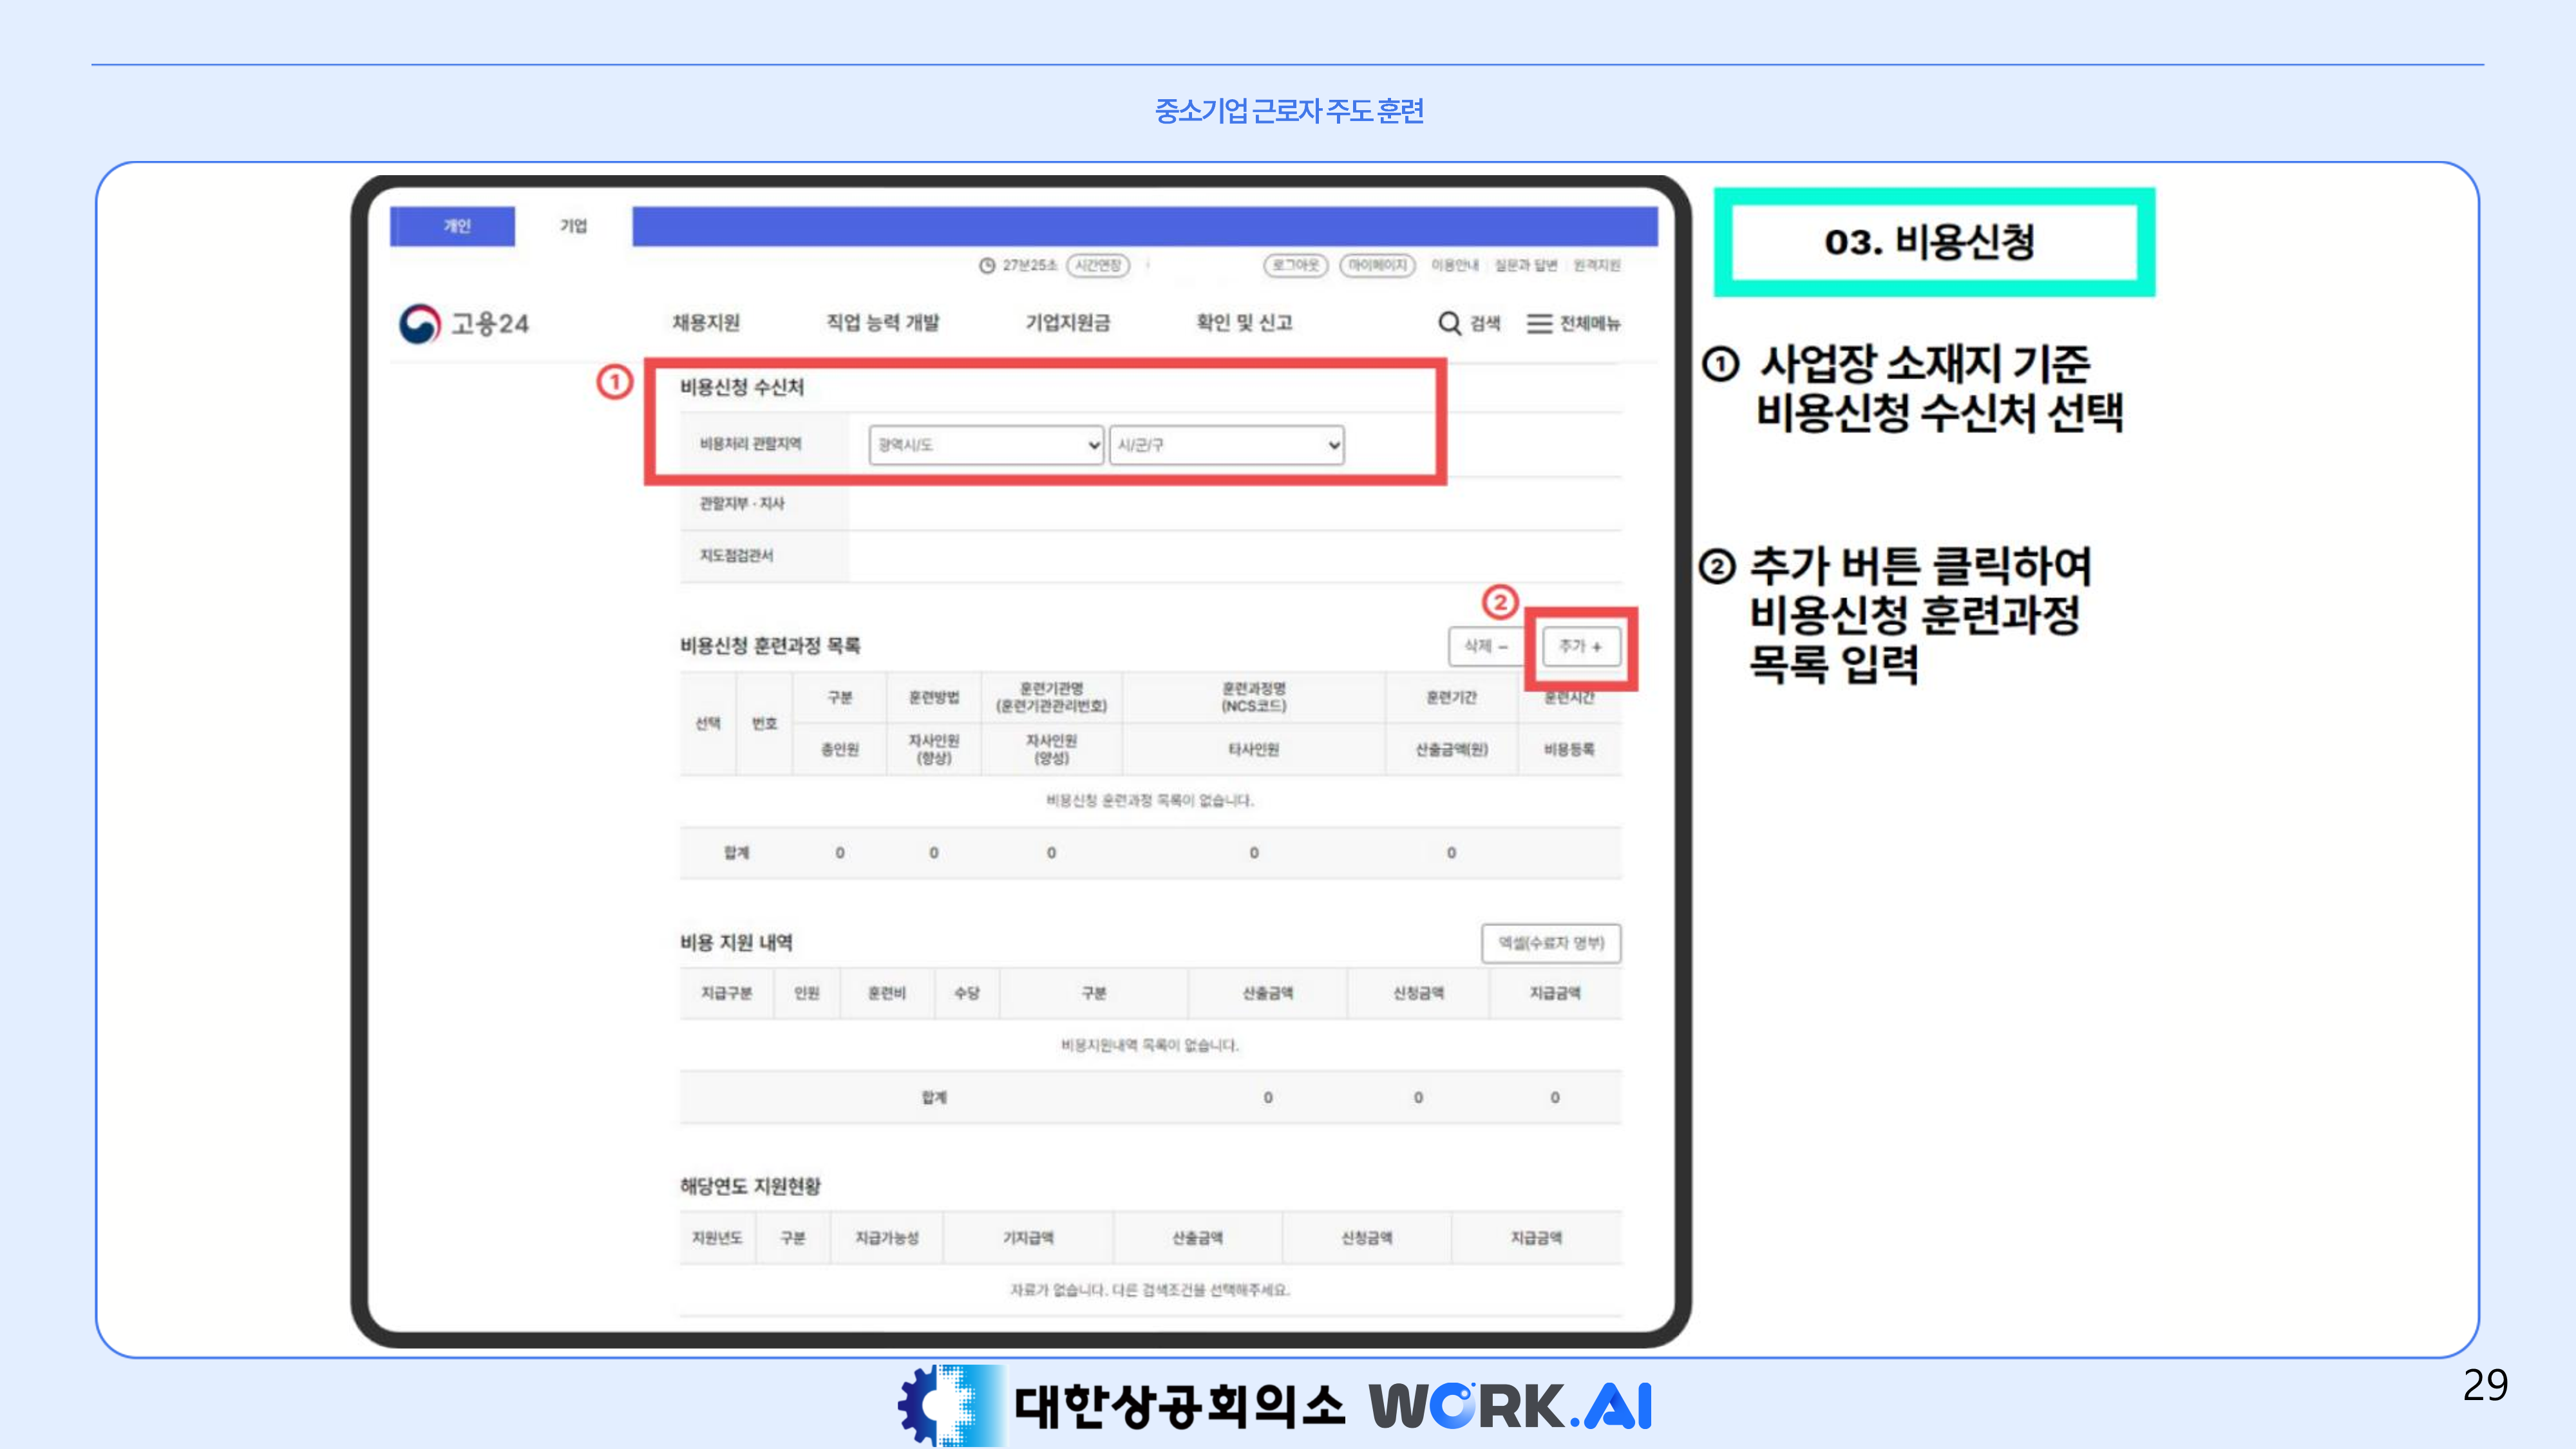Open the 마이페이지 link
The image size is (2576, 1449).
[x=1377, y=265]
